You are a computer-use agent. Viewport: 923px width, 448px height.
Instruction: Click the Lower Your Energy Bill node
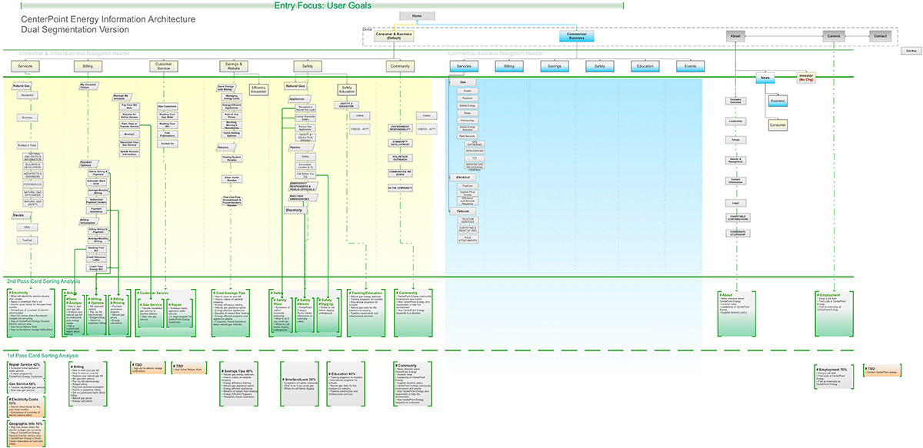[x=97, y=268]
